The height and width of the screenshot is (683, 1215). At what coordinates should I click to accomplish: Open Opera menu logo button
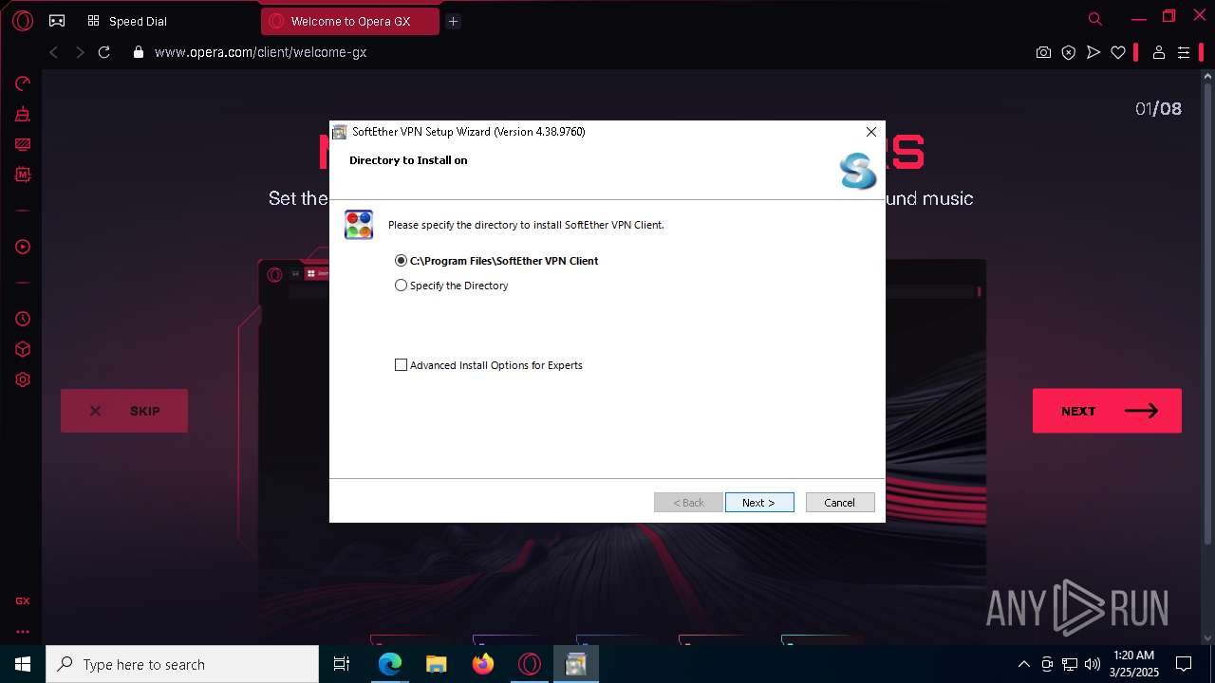pos(23,21)
